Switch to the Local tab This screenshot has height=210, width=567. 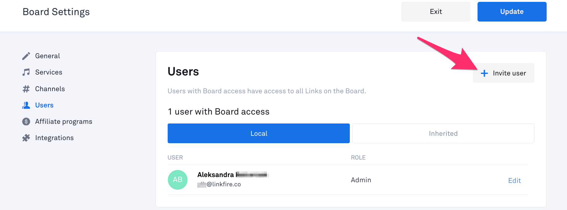pyautogui.click(x=259, y=133)
